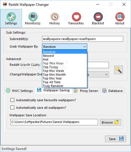
Task: Click the Wallpaper Save Location path field
Action: pos(54,122)
